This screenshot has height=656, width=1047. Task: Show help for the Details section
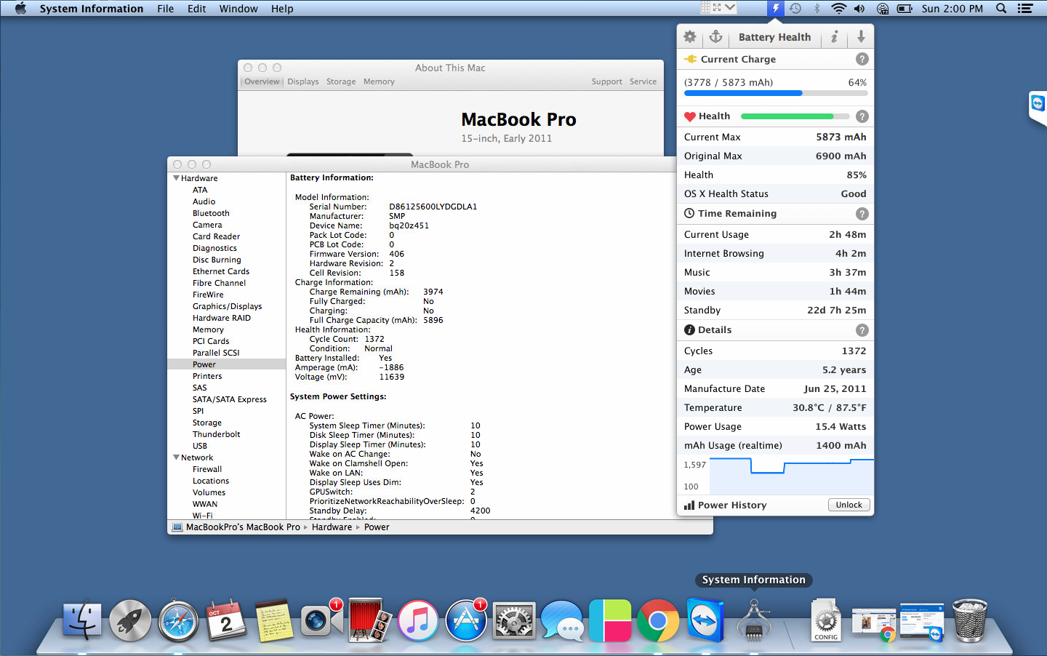click(862, 330)
